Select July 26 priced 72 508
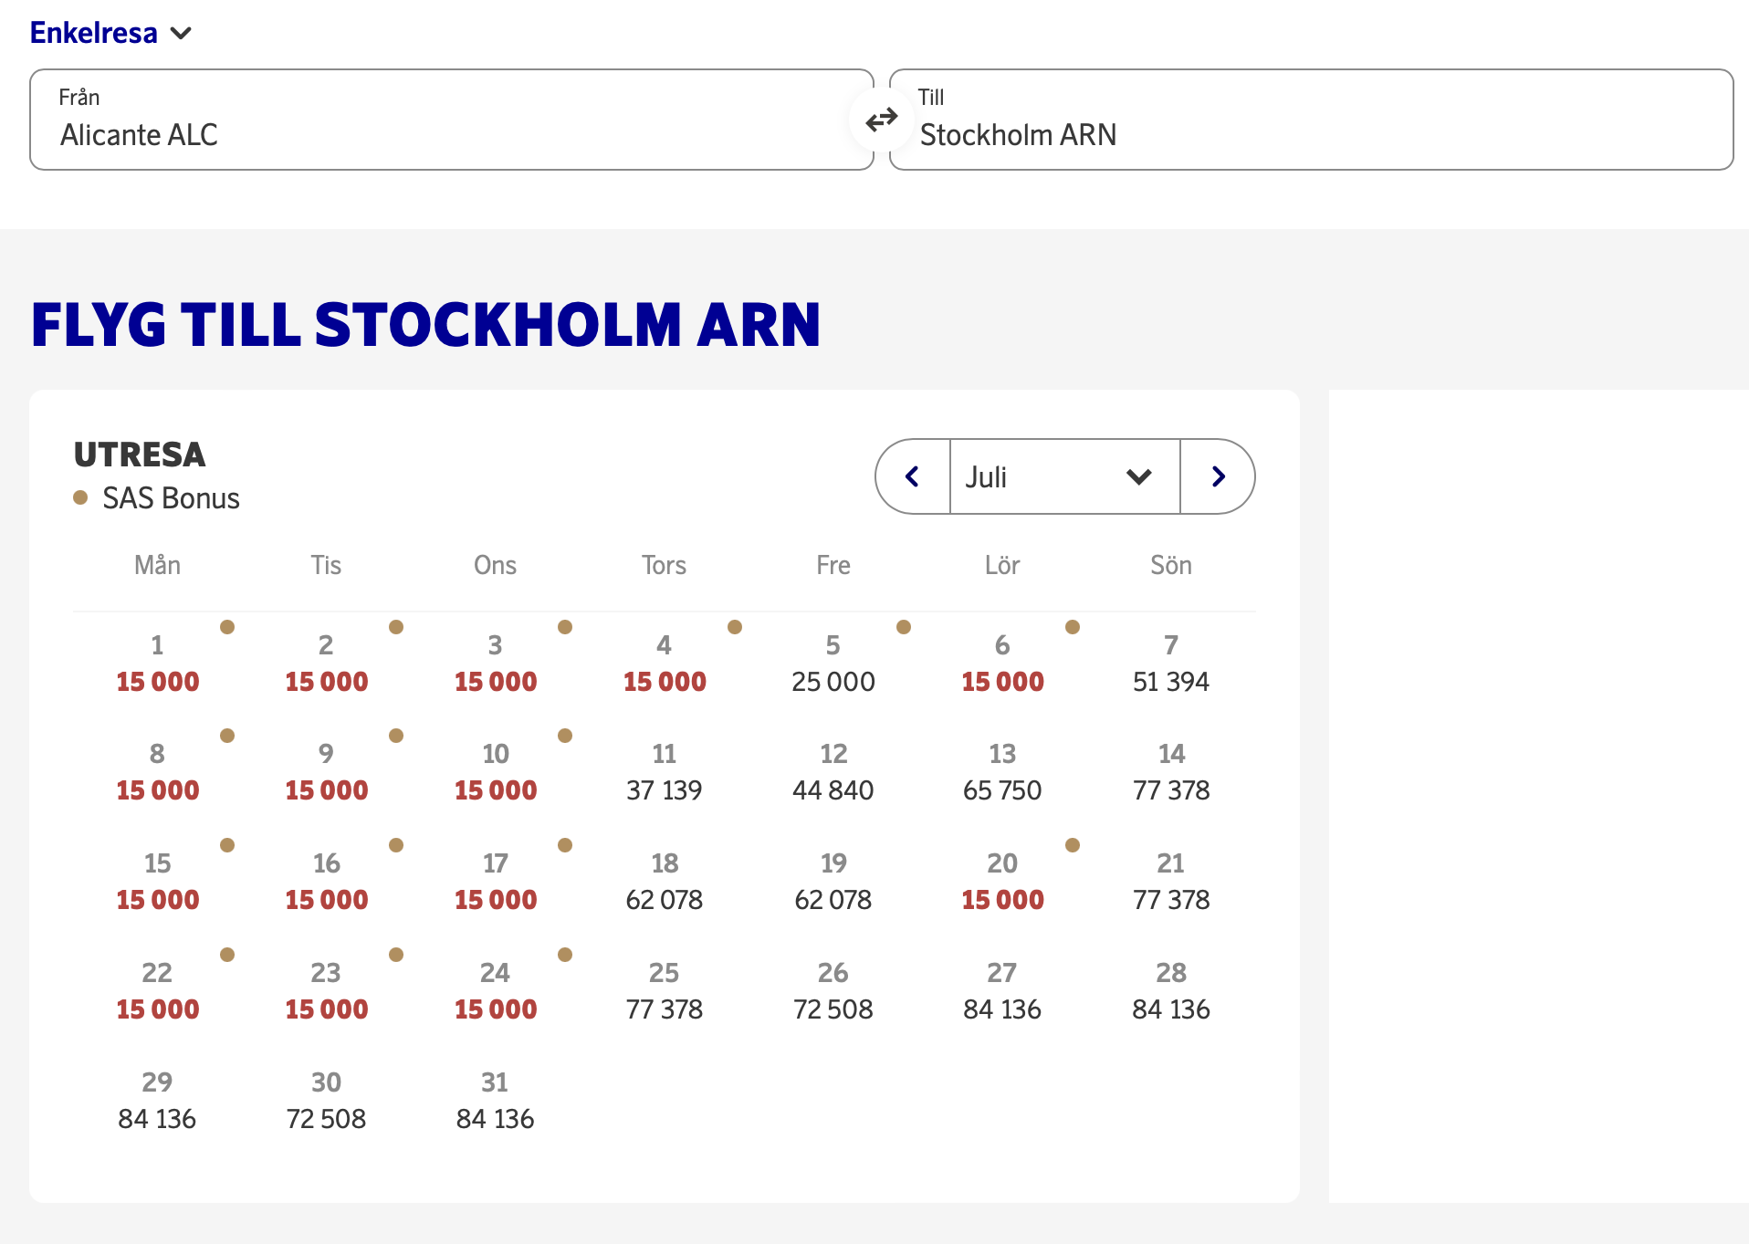 click(x=833, y=991)
